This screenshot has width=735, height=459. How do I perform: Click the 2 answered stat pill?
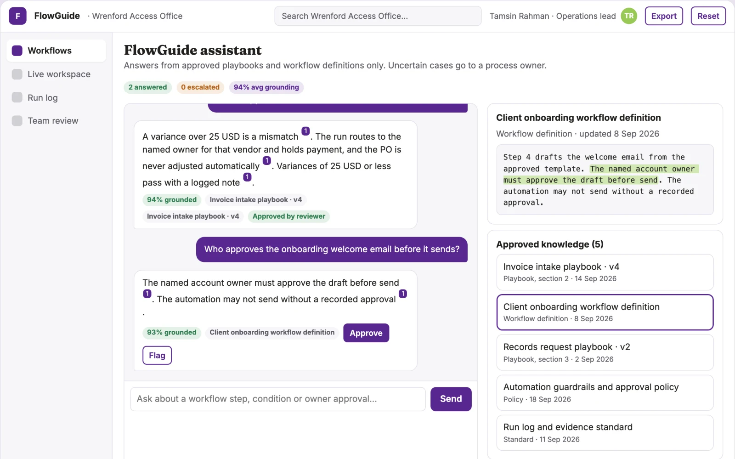(x=148, y=87)
